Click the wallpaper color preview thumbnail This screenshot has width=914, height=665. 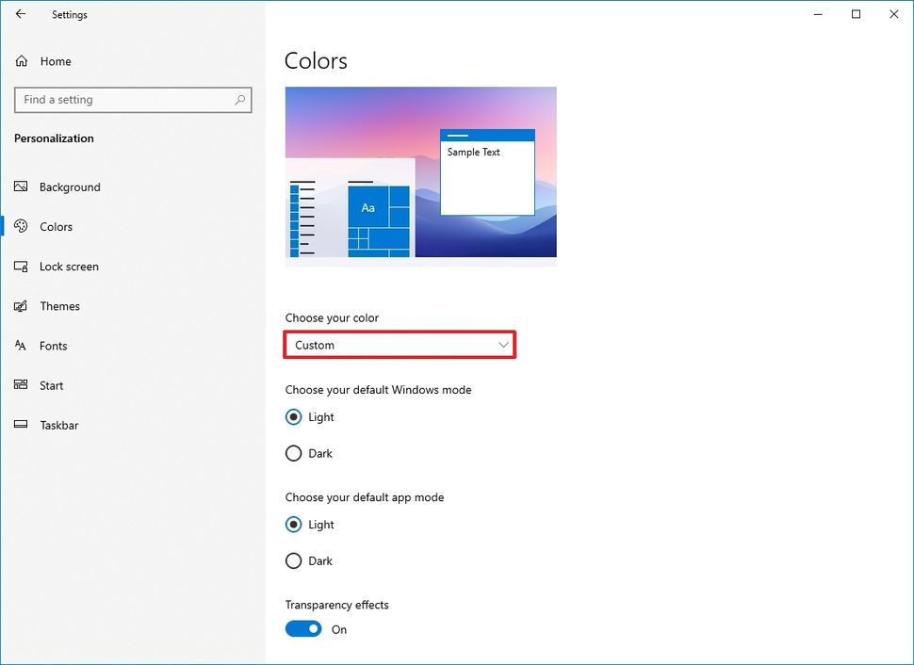click(420, 174)
